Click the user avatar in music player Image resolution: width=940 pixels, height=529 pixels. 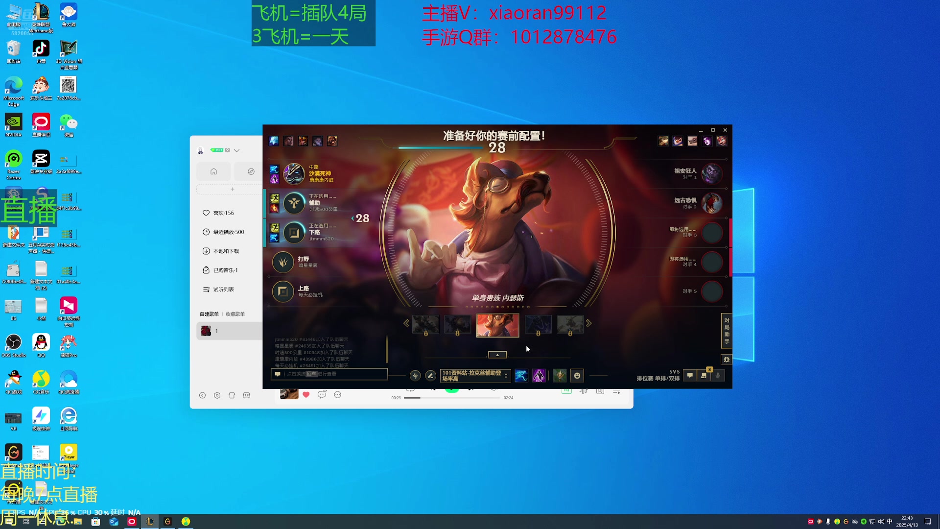point(200,150)
